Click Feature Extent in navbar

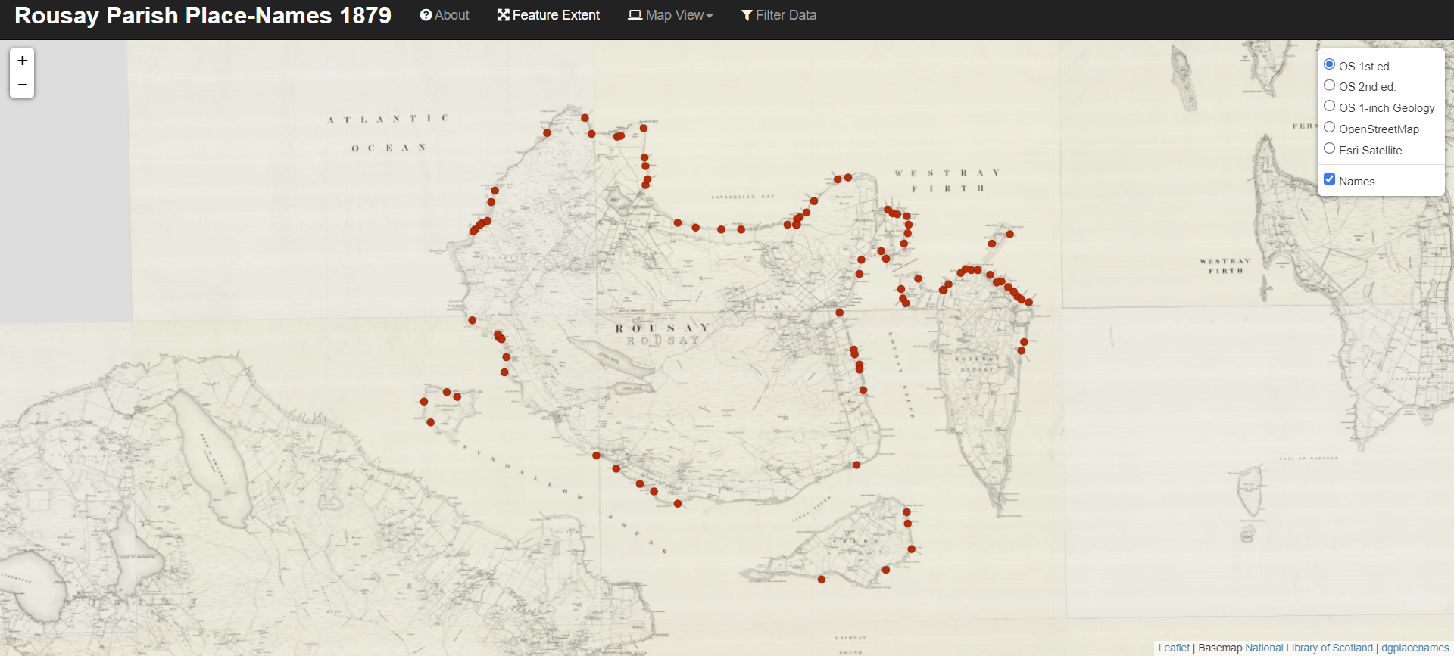pos(548,15)
